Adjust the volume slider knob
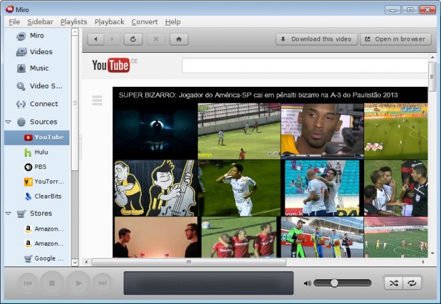 click(x=334, y=283)
